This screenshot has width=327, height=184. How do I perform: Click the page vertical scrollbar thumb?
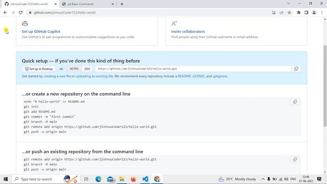(x=325, y=85)
